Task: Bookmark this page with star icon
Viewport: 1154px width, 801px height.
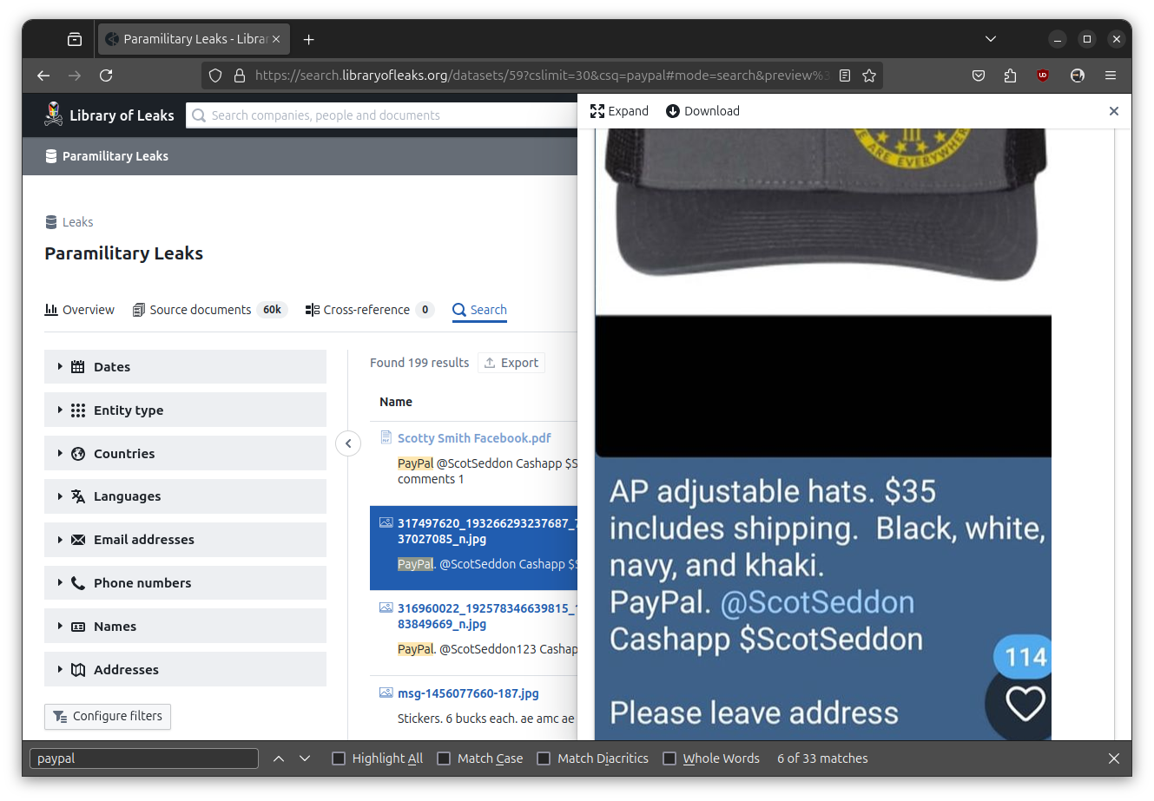Action: [x=869, y=76]
